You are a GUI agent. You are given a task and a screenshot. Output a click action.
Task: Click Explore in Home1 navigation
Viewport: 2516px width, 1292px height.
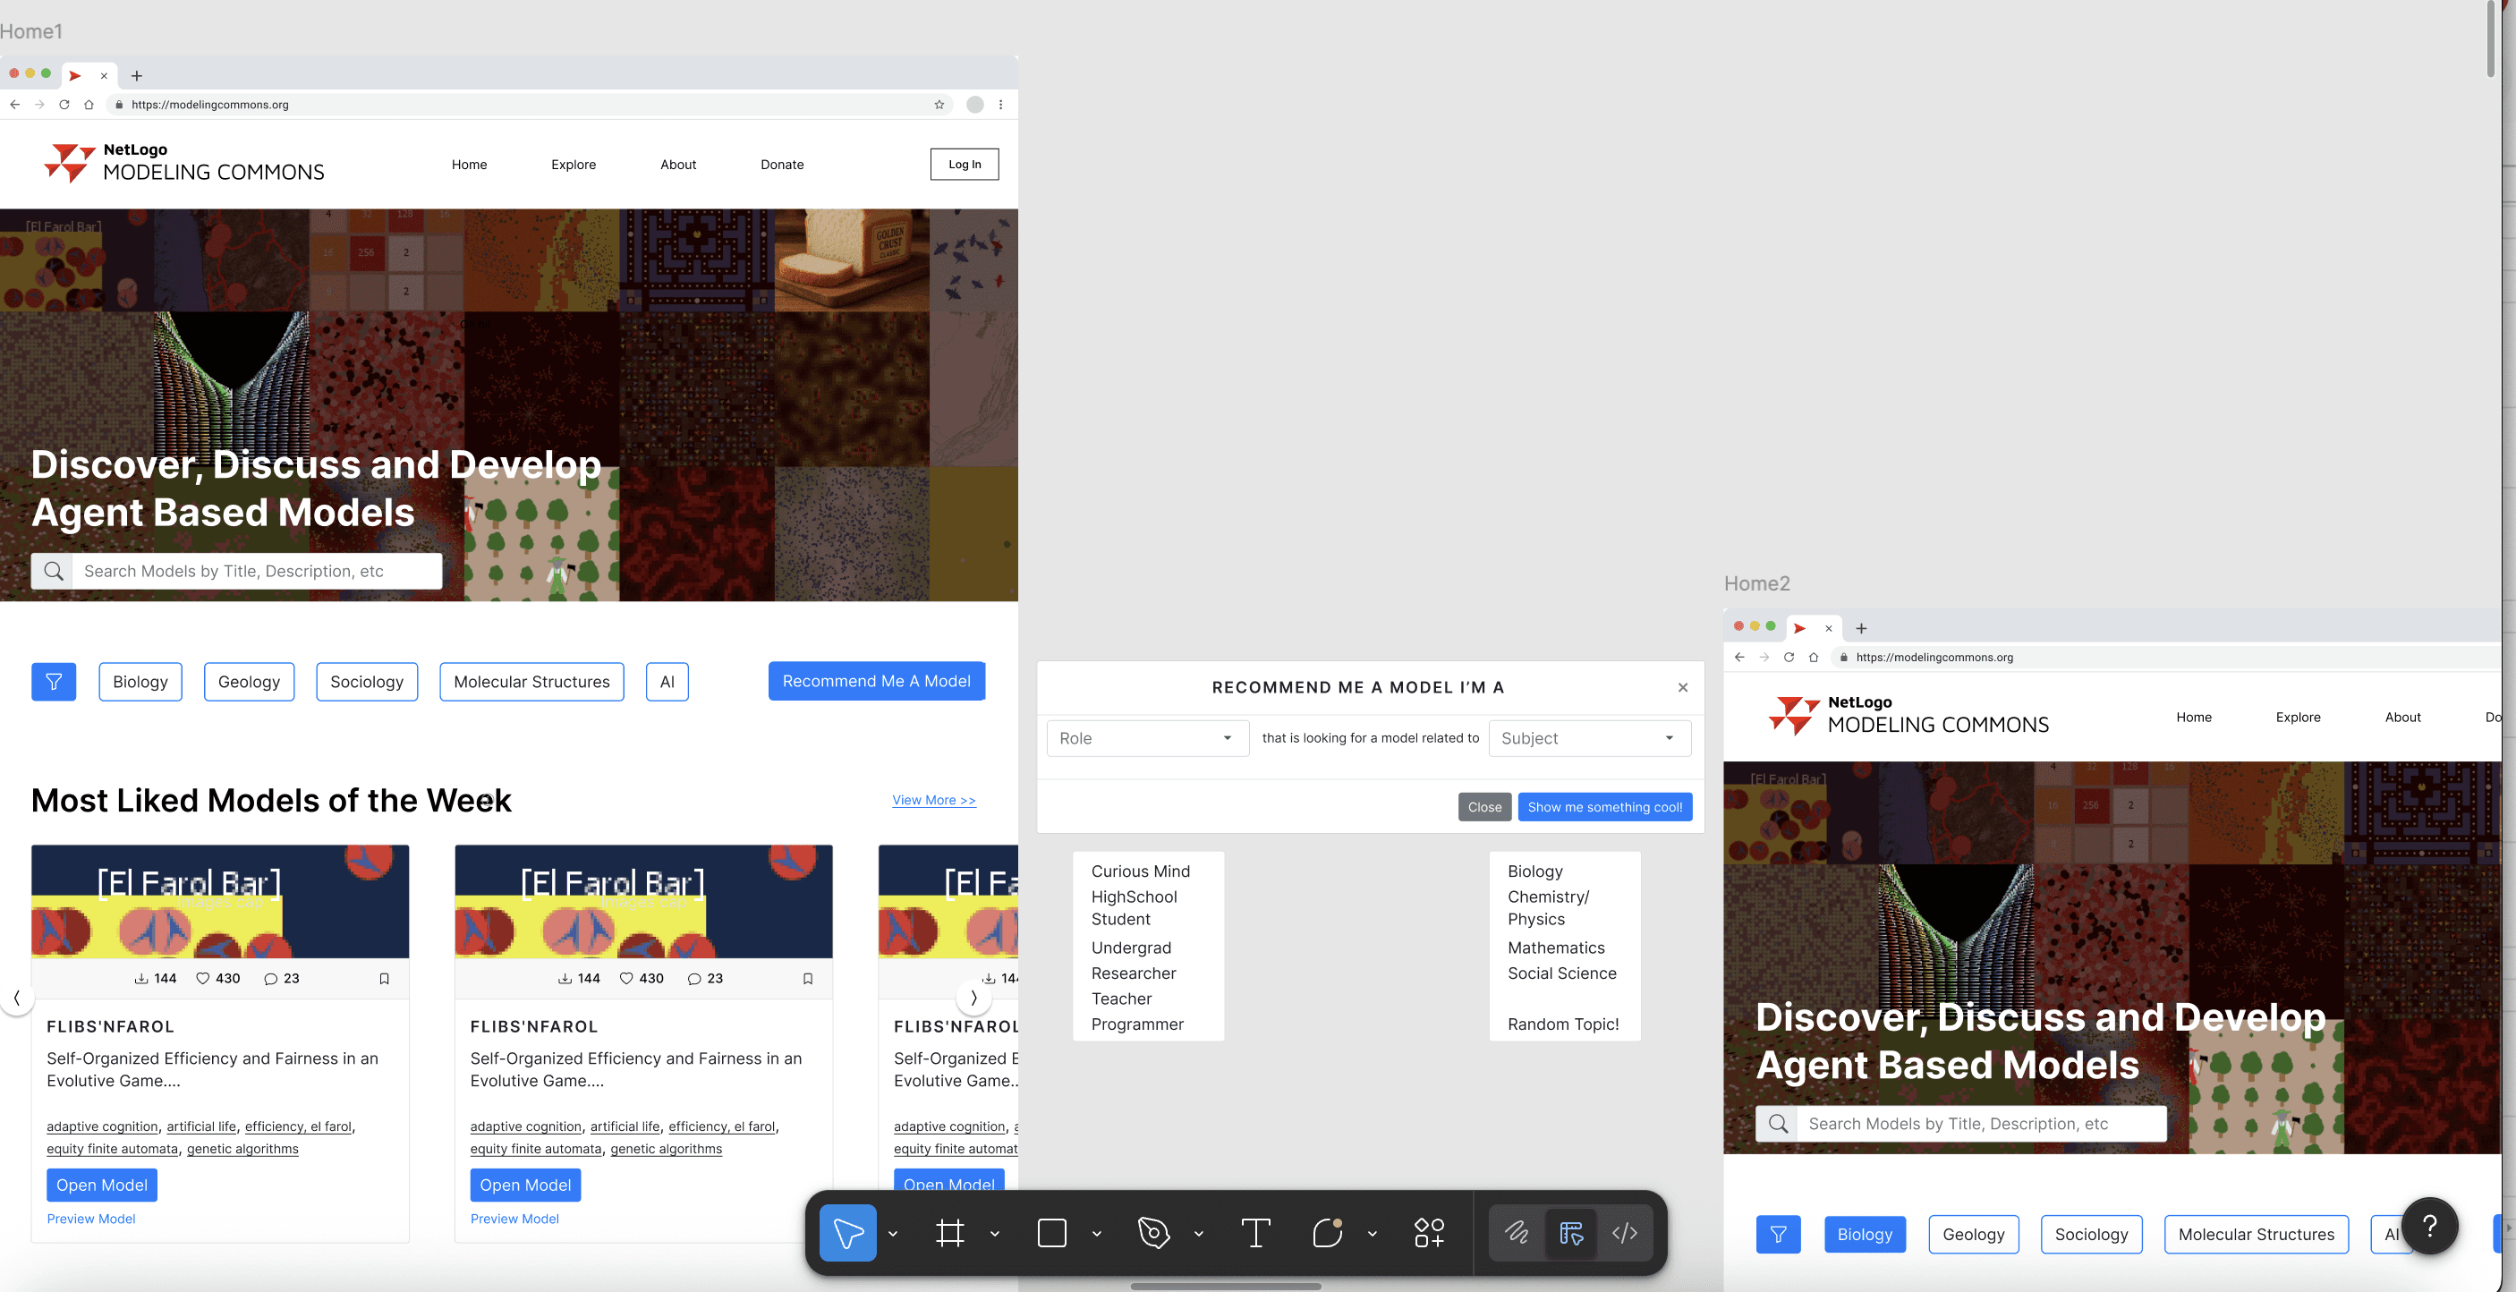(x=574, y=164)
